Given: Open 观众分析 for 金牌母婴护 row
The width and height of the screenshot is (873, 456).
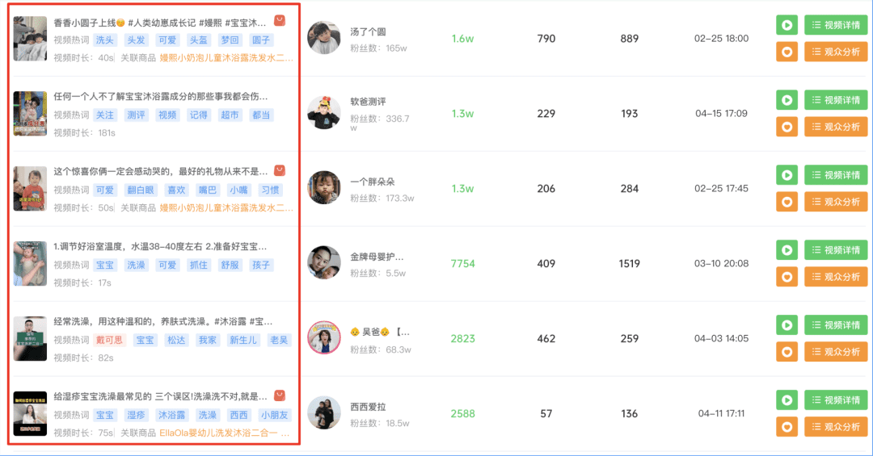Looking at the screenshot, I should pos(836,277).
